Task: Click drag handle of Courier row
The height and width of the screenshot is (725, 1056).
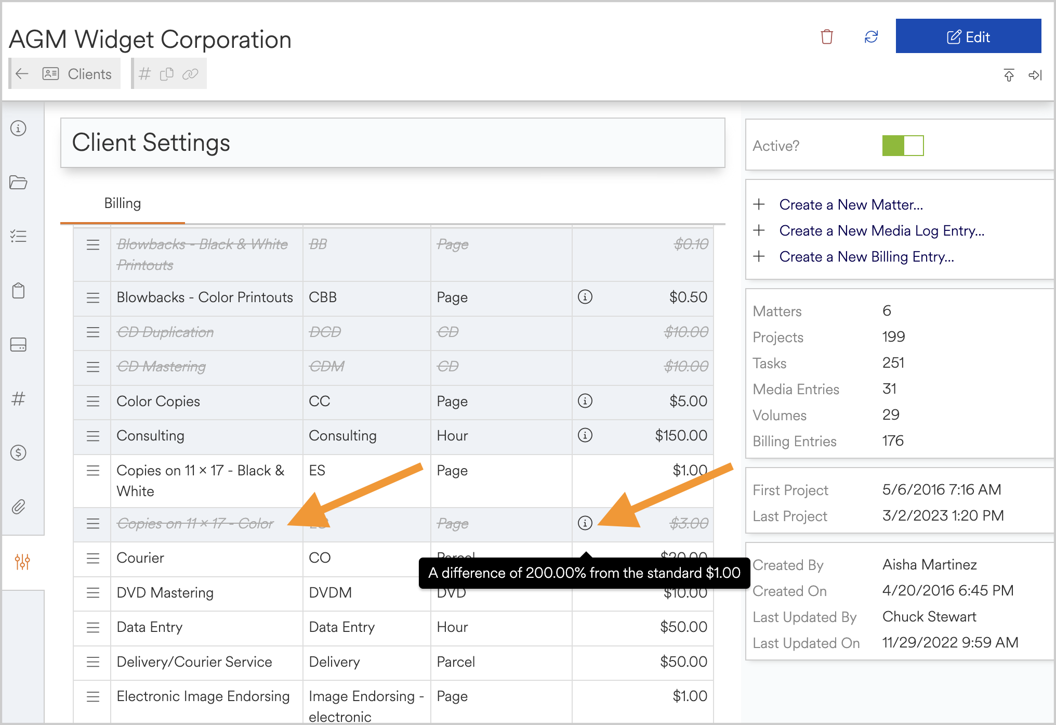Action: (x=93, y=558)
